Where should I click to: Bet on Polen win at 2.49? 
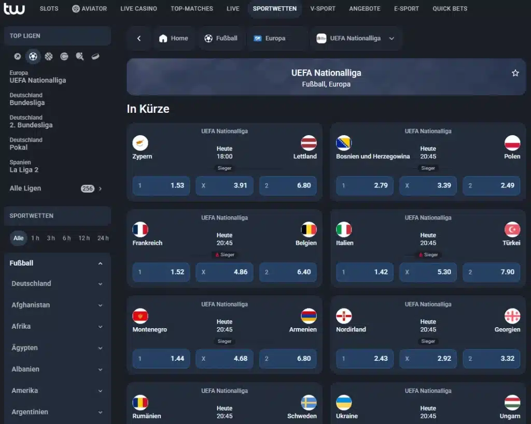coord(492,186)
